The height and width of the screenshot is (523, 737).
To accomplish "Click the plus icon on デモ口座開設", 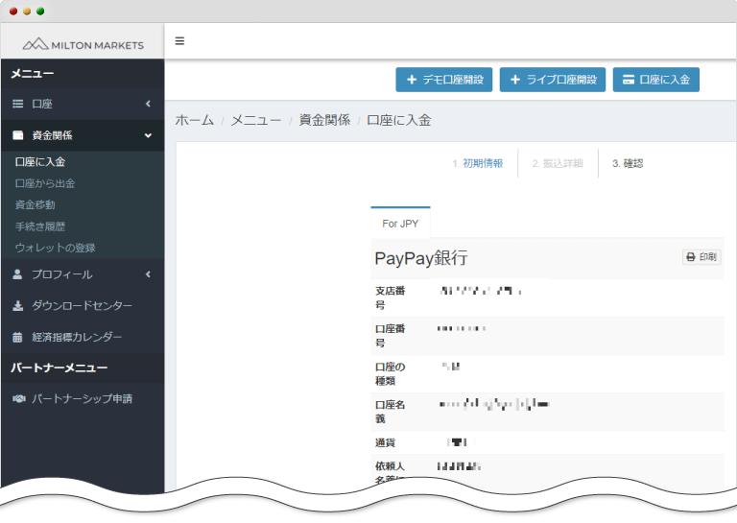I will click(412, 80).
